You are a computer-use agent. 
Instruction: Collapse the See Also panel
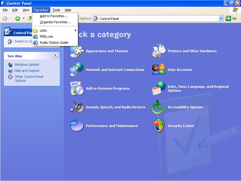coord(55,56)
